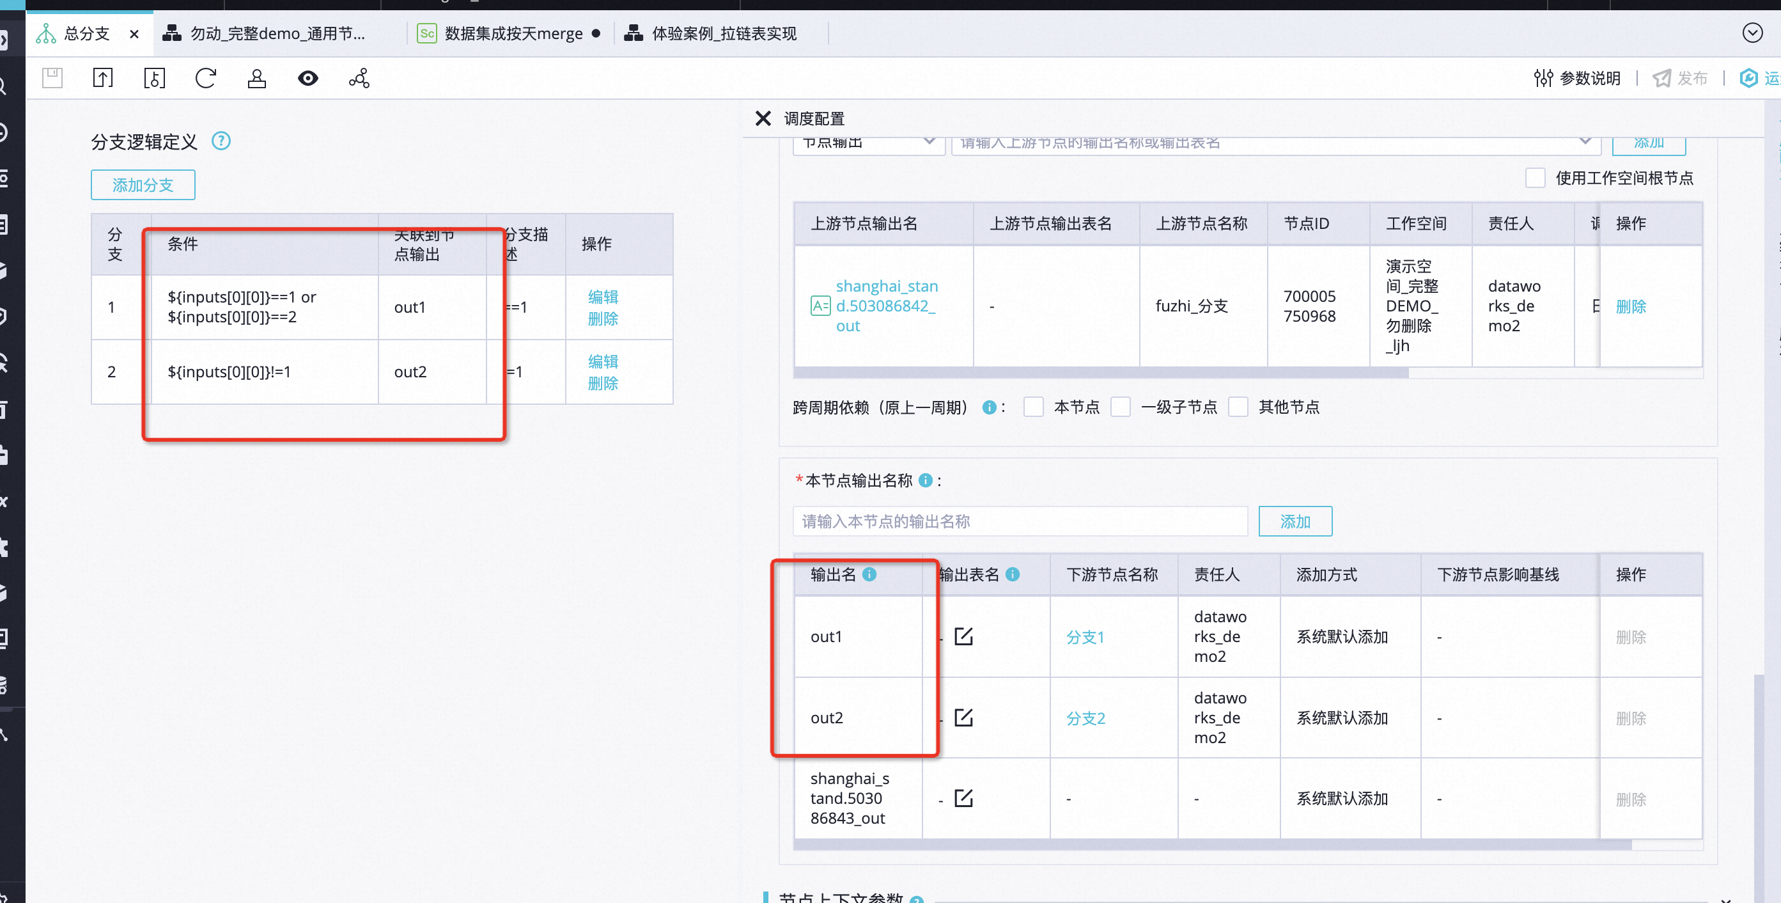
Task: Delete branch 1 via 删除 link
Action: pos(603,318)
